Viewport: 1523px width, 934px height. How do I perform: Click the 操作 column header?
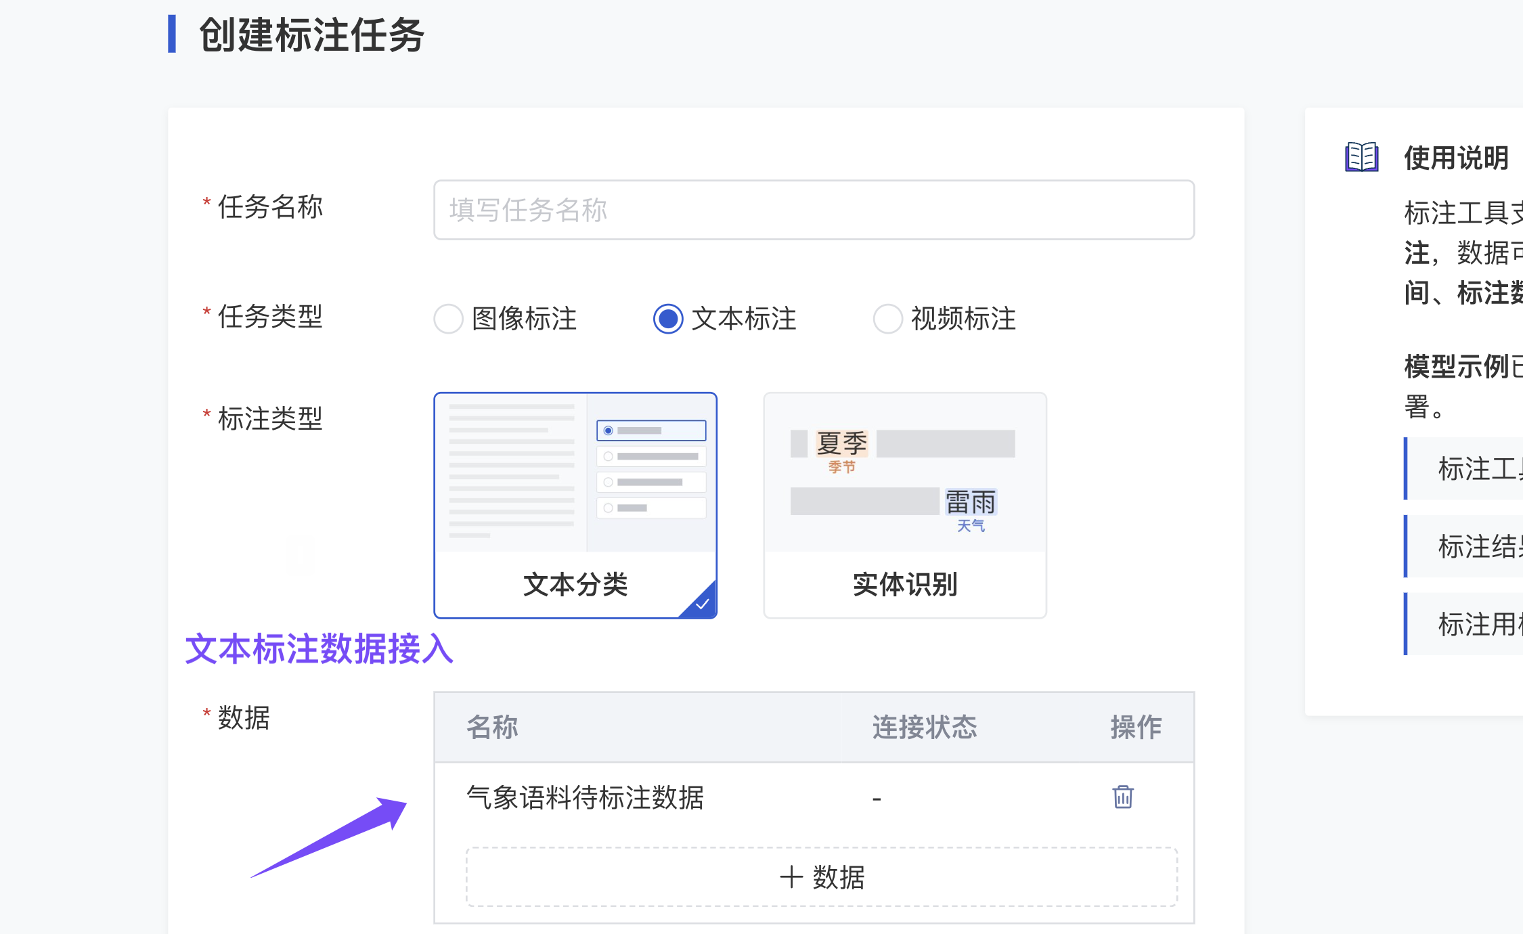click(1136, 728)
